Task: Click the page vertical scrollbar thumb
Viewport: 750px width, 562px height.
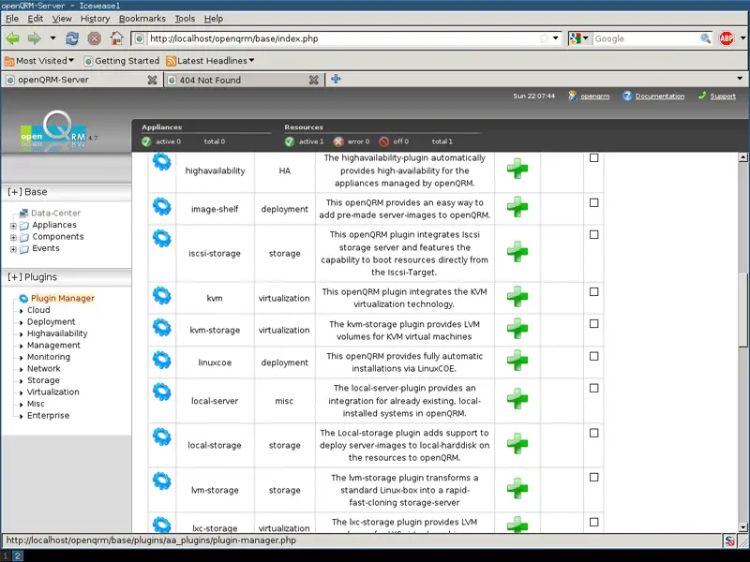Action: (742, 310)
